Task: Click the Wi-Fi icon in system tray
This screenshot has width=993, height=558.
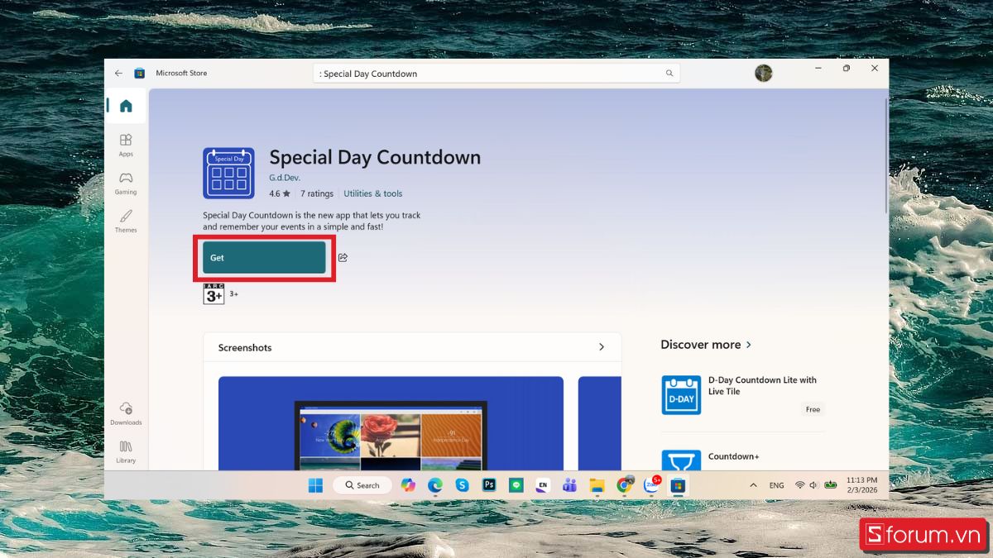Action: (x=799, y=485)
